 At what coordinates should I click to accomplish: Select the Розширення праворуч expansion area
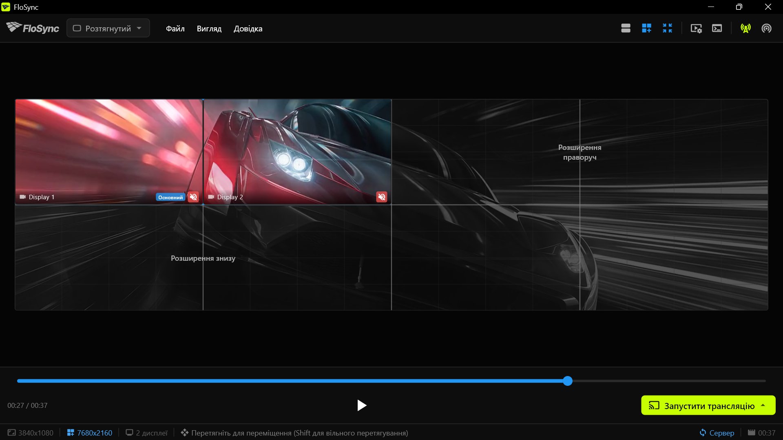[580, 152]
